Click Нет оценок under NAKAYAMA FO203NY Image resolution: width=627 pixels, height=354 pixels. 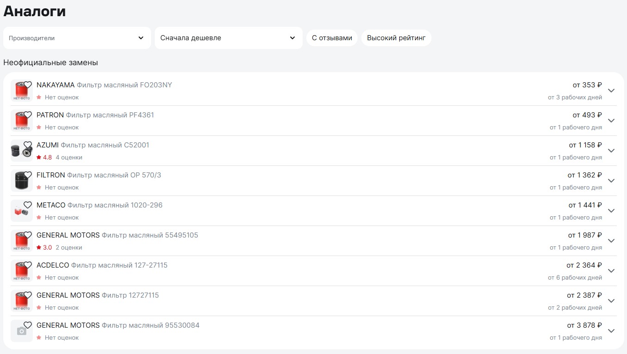pos(62,98)
